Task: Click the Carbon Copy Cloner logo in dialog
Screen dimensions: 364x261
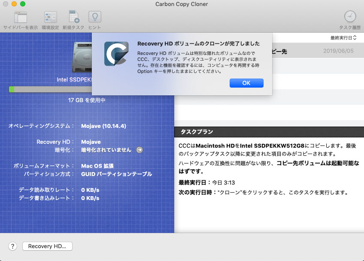Action: pyautogui.click(x=116, y=54)
